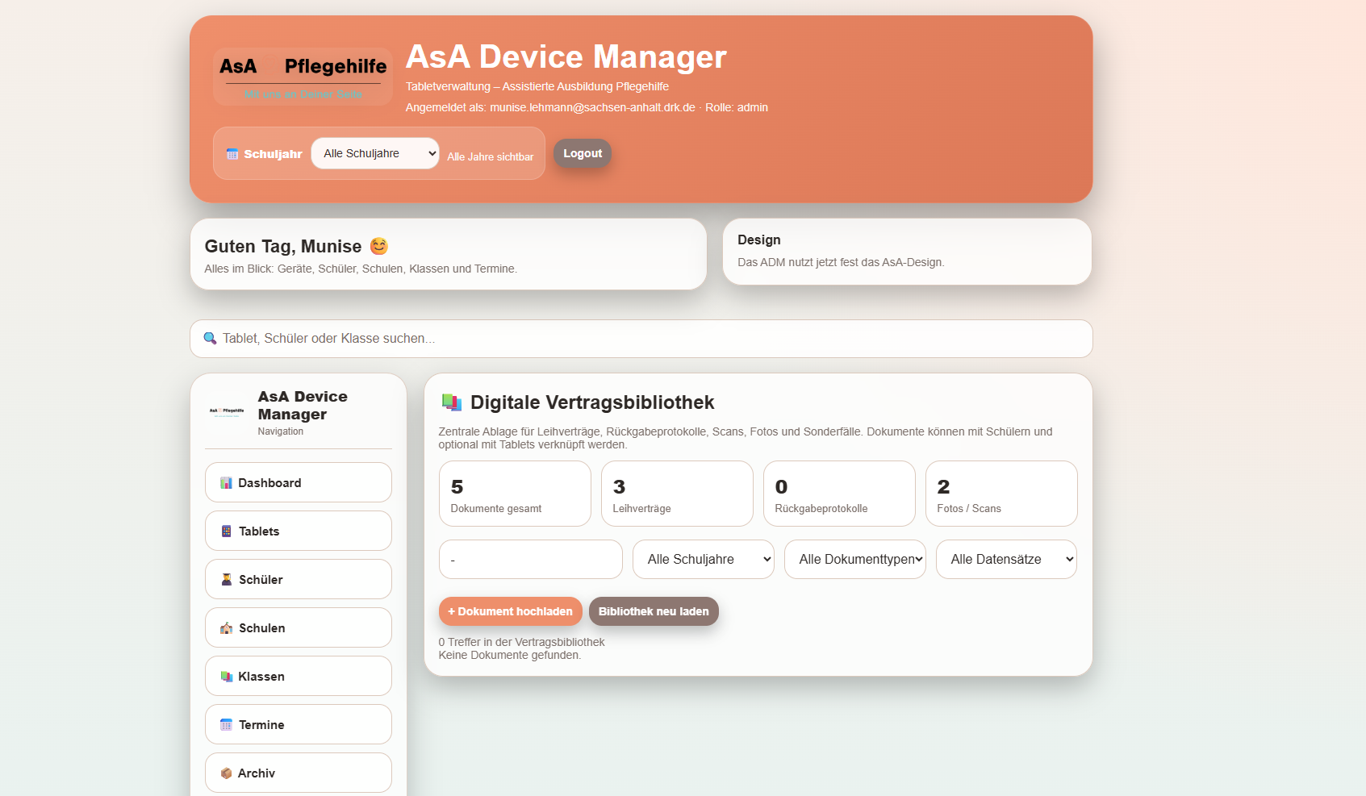Click the magnifier icon in the search bar
Screen dimensions: 1366x796
210,339
